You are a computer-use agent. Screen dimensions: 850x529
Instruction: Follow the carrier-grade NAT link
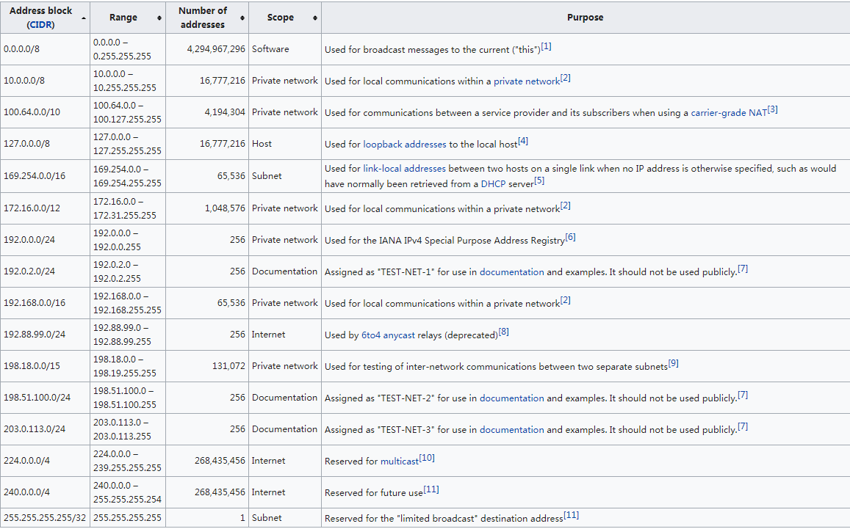[729, 112]
